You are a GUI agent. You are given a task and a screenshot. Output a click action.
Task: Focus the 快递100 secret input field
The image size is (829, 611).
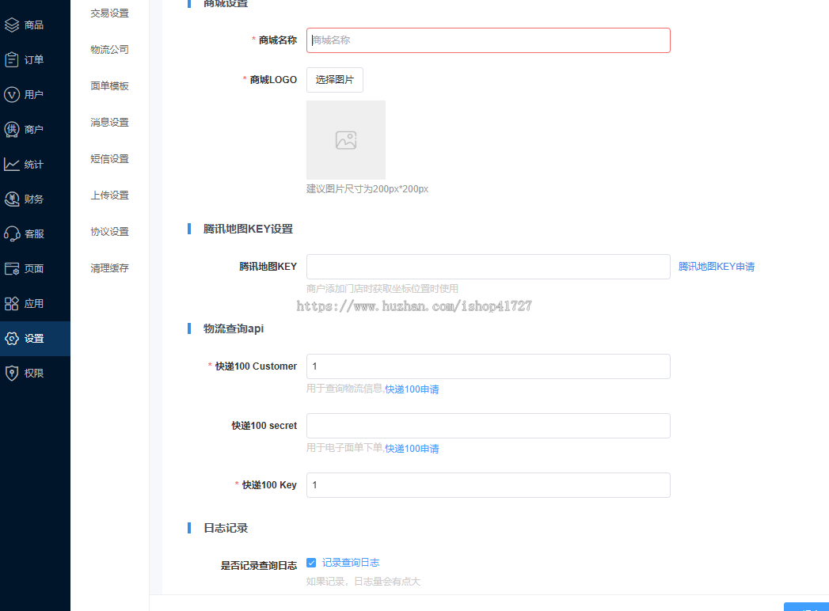pyautogui.click(x=489, y=426)
